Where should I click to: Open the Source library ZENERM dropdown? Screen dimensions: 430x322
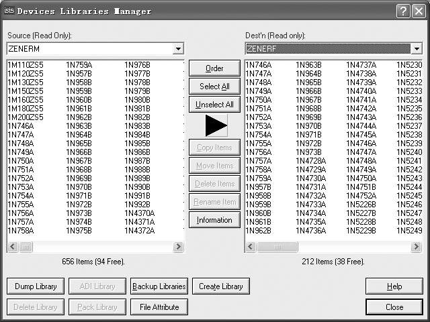tap(177, 49)
